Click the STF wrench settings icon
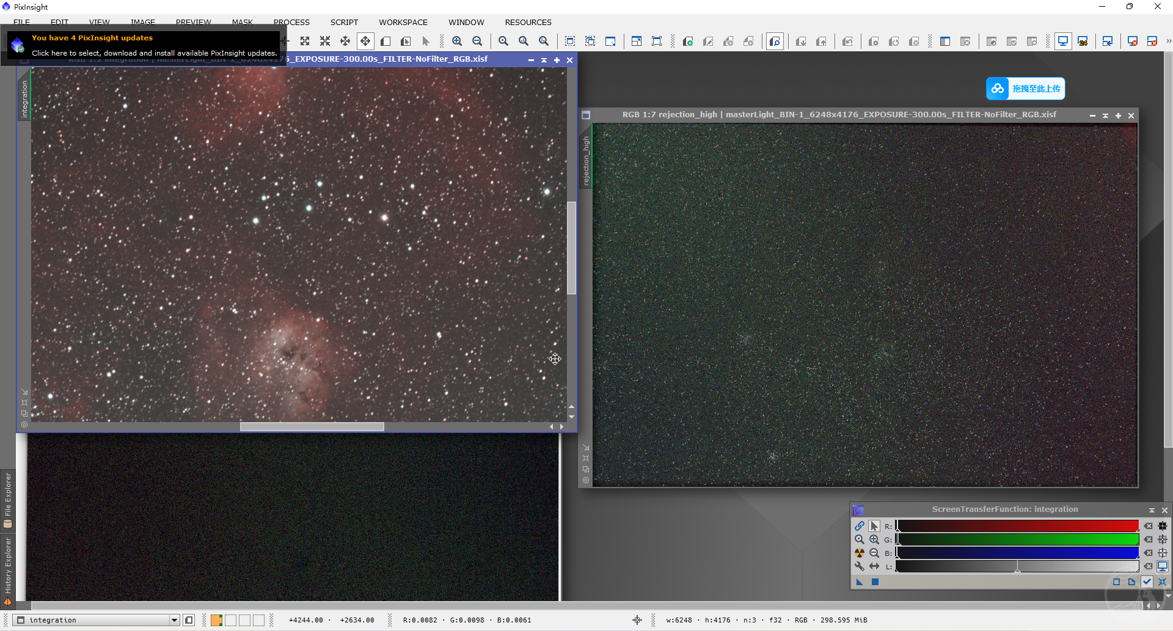1173x631 pixels. coord(859,566)
